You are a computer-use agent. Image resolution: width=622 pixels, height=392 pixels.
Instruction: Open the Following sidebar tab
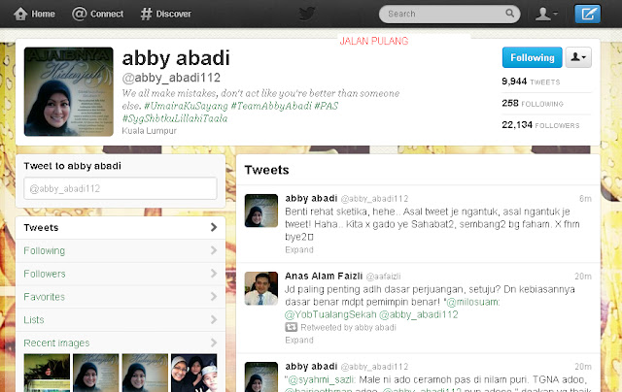(121, 250)
